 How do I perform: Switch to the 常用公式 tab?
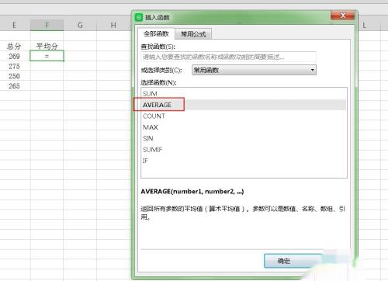click(193, 34)
